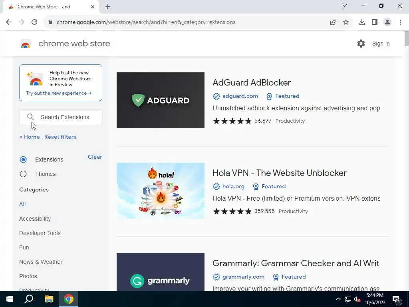Open the notification center icon
This screenshot has height=307, width=409.
(x=396, y=299)
